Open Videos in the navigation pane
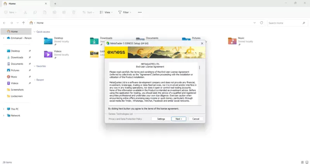Image resolution: width=310 pixels, height=164 pixels. 13,83
